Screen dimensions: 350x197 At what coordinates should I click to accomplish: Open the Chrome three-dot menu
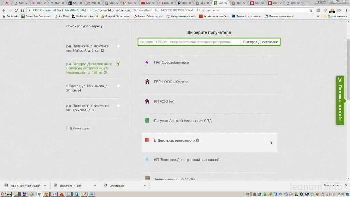[346, 10]
